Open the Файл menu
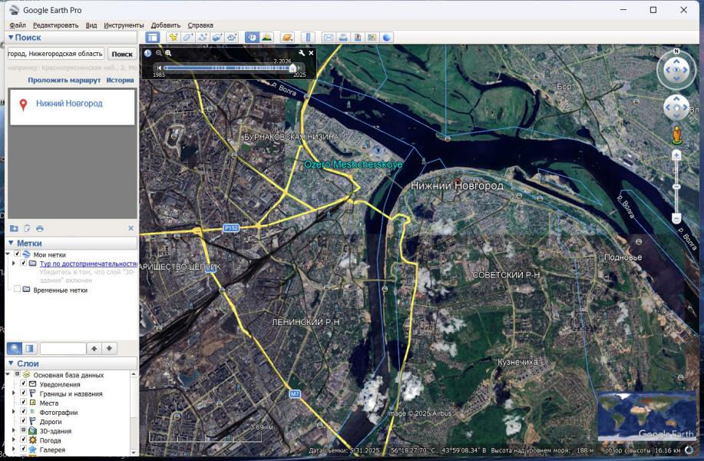The image size is (704, 461). [x=18, y=25]
